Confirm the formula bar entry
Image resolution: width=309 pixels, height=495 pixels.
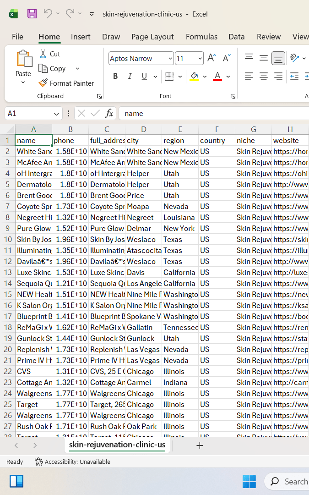coord(95,113)
